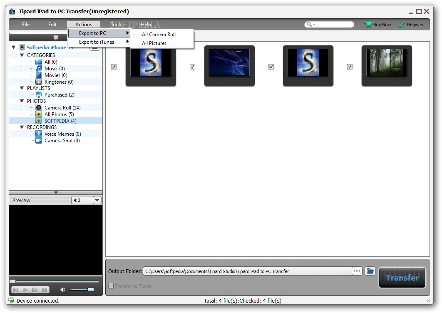Screen dimensions: 442x313
Task: Open the File menu
Action: pos(26,25)
